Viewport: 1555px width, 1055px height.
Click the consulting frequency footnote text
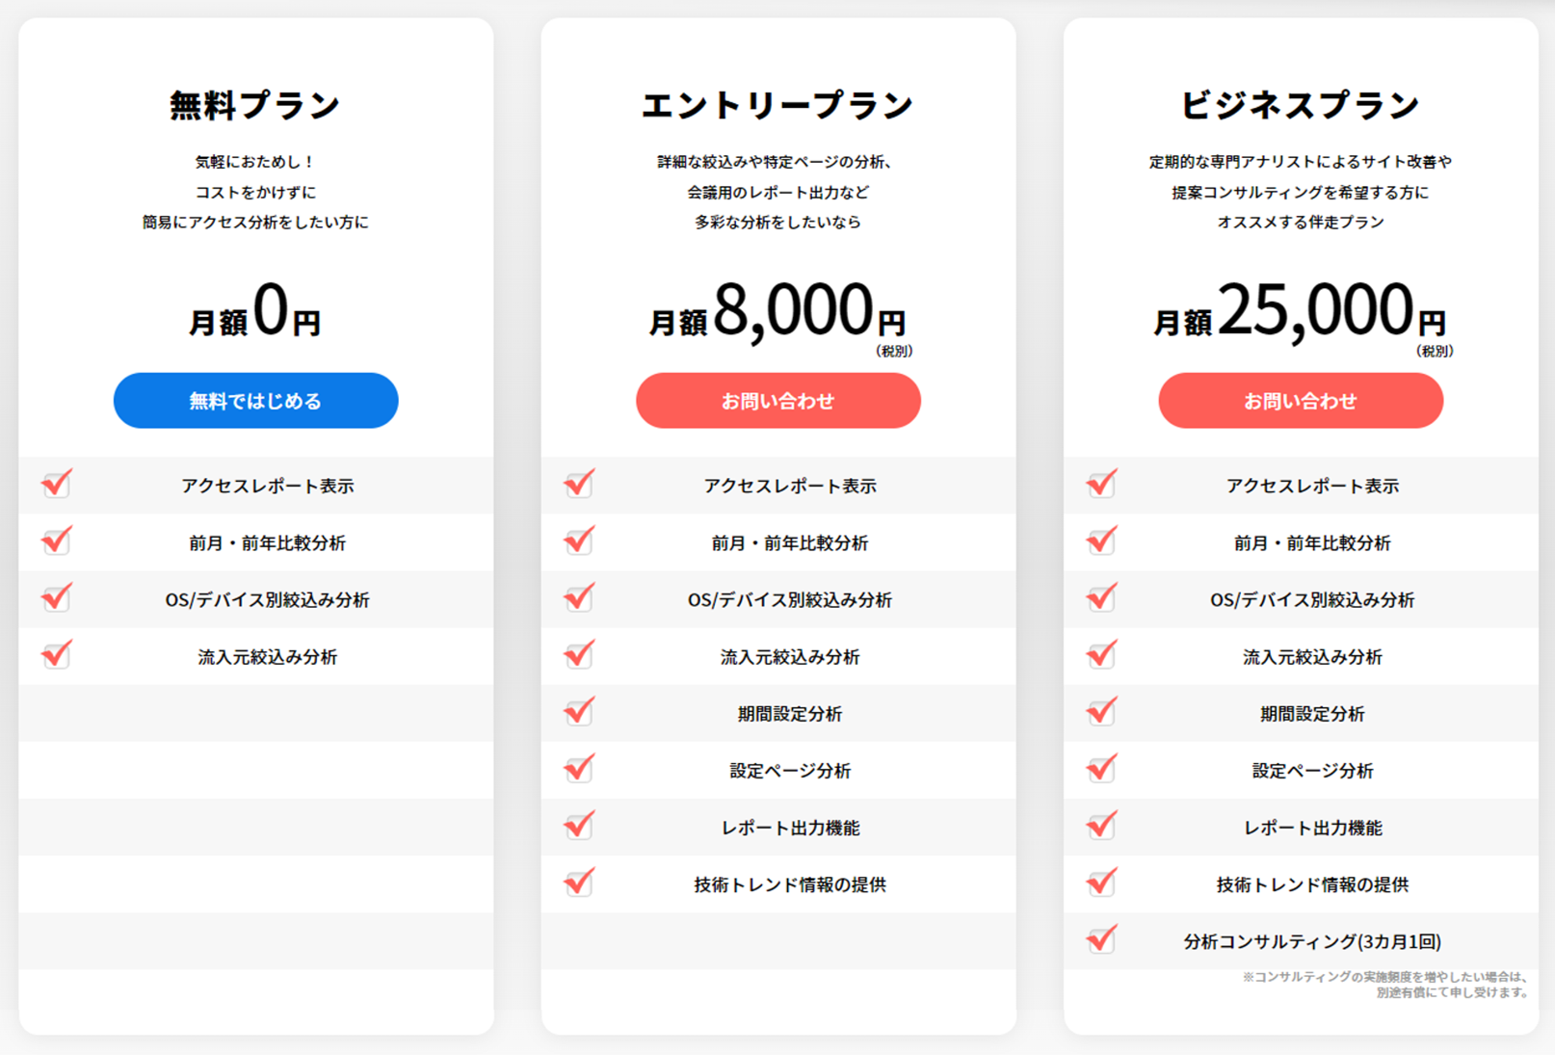click(x=1385, y=985)
